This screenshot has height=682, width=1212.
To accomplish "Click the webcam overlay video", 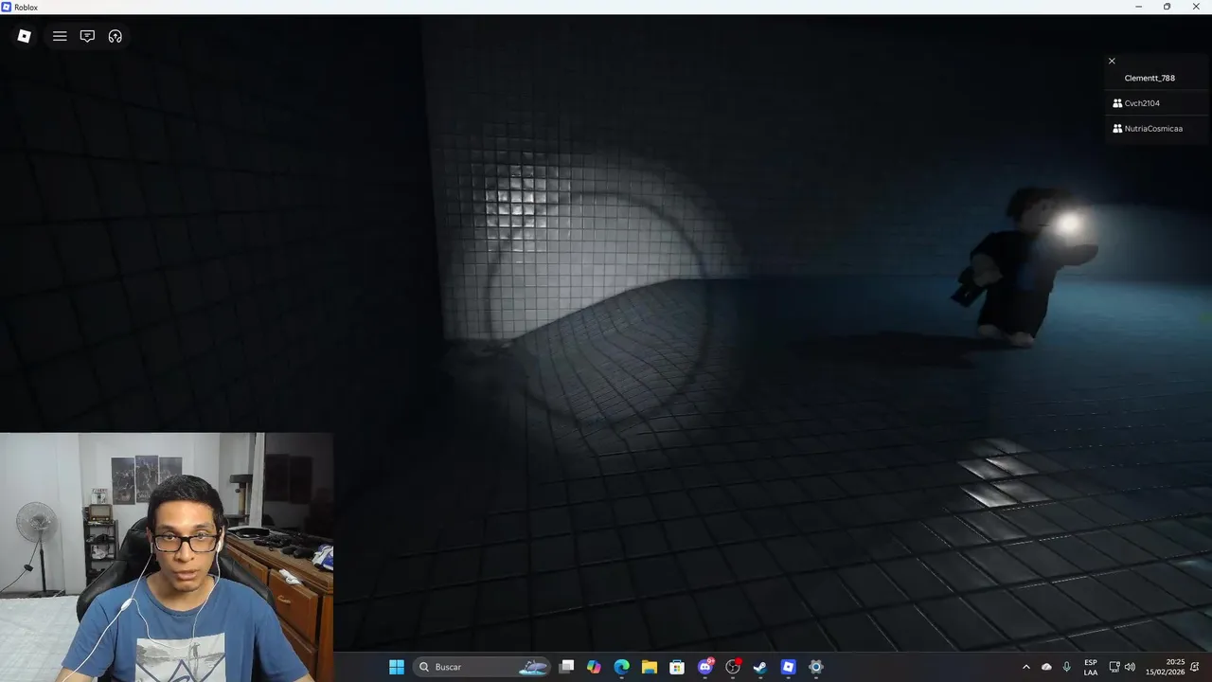I will pos(167,557).
